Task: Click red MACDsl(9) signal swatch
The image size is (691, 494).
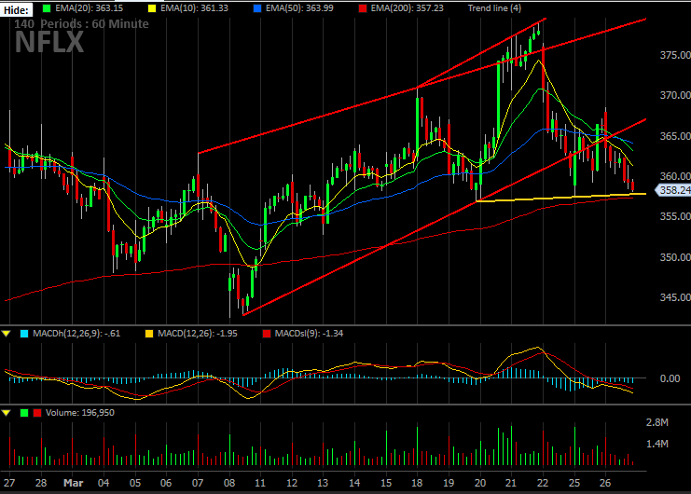Action: tap(267, 334)
